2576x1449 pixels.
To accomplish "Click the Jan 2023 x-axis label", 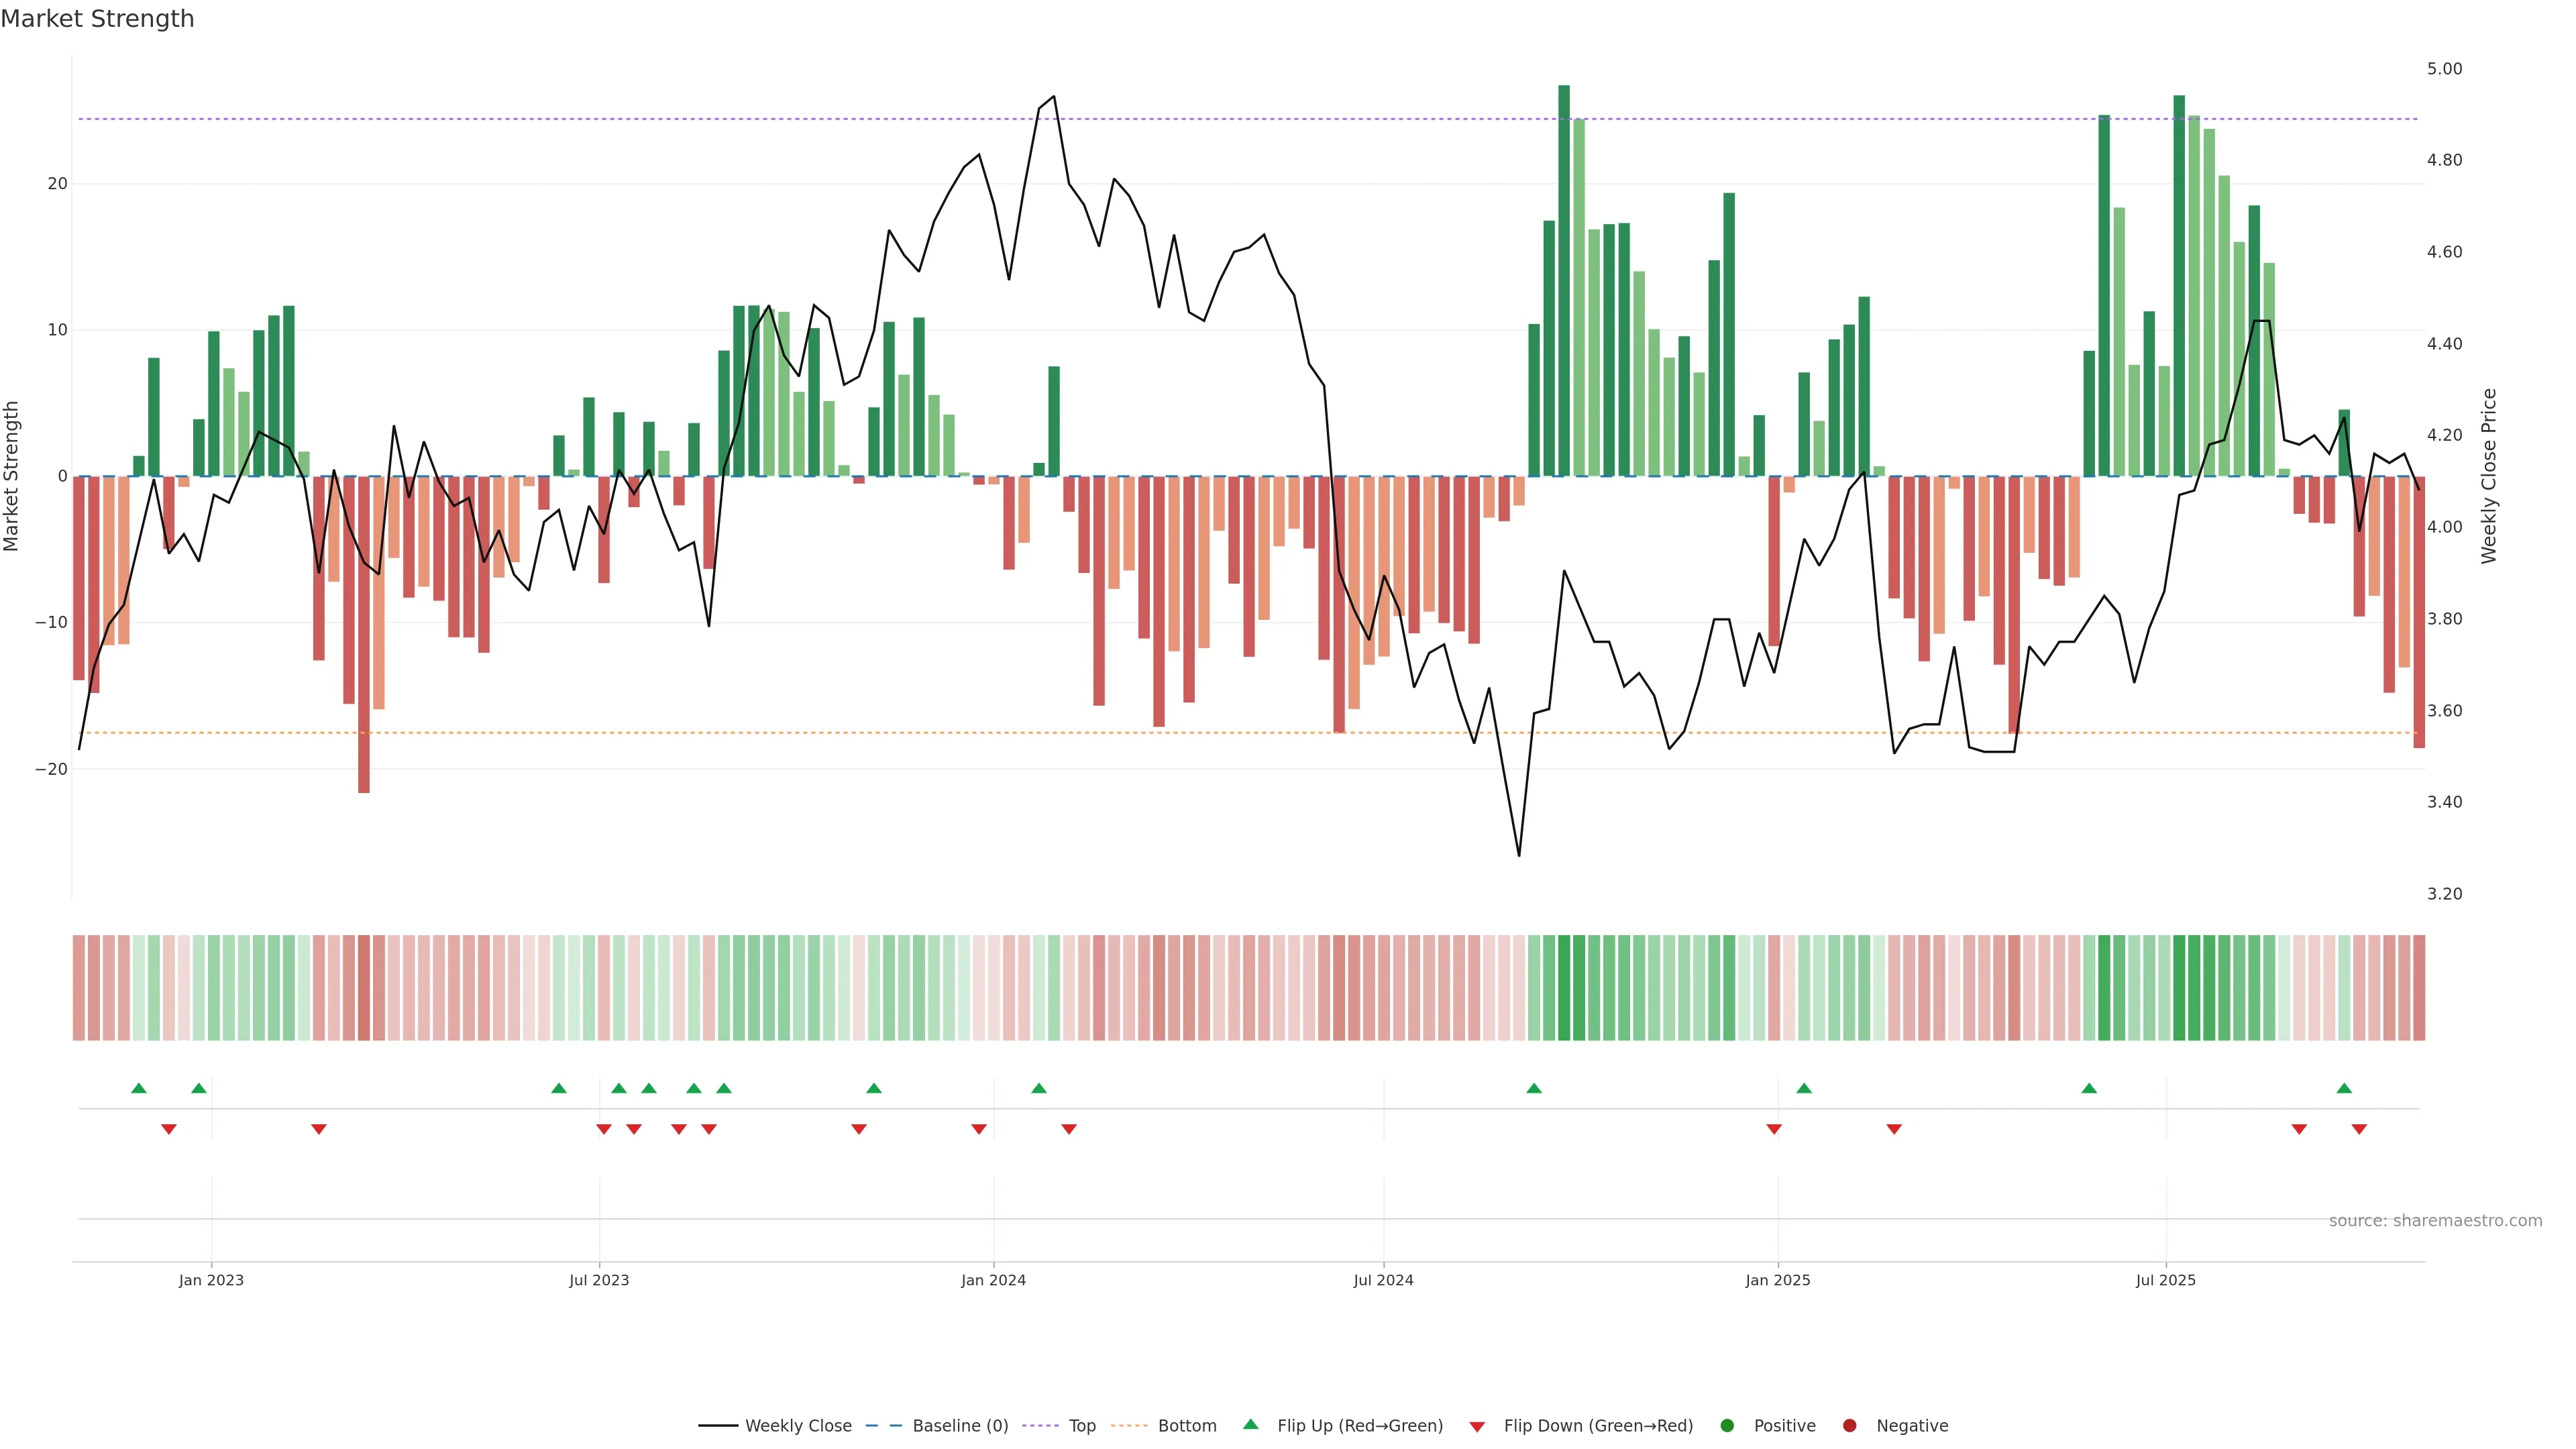I will coord(211,1280).
